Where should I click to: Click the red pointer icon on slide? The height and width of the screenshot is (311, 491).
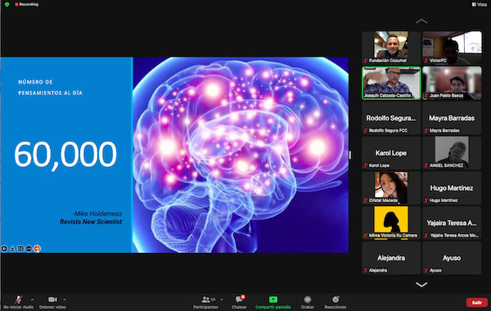coord(37,249)
